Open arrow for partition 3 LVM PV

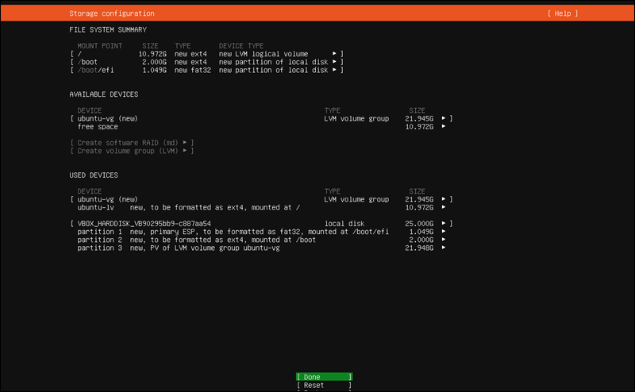point(444,248)
